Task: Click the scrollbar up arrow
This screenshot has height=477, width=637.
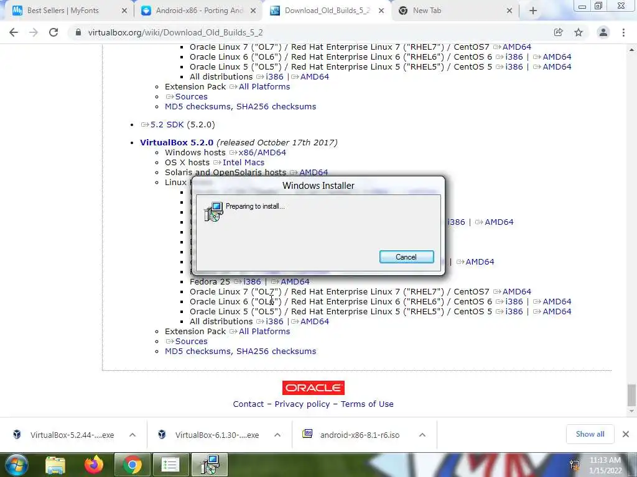Action: 631,50
